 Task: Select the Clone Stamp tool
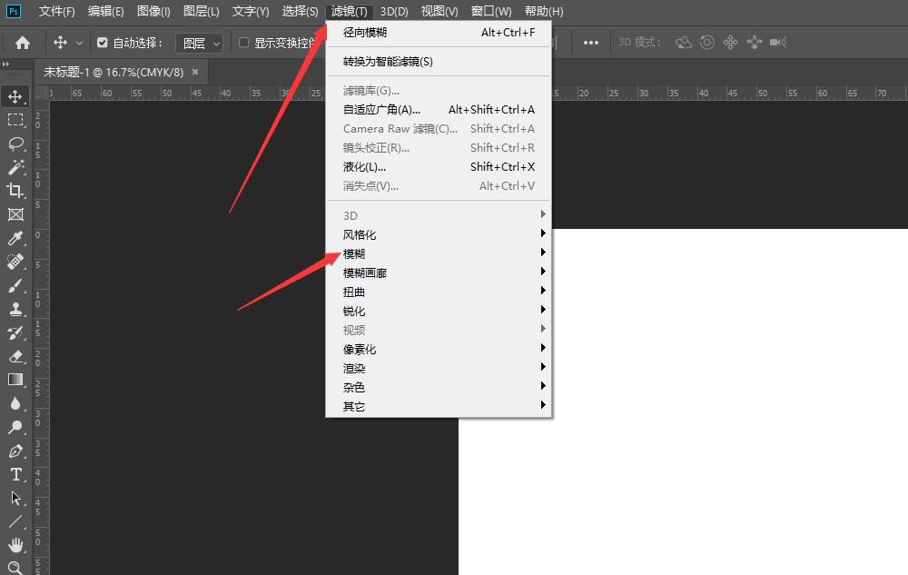[15, 309]
